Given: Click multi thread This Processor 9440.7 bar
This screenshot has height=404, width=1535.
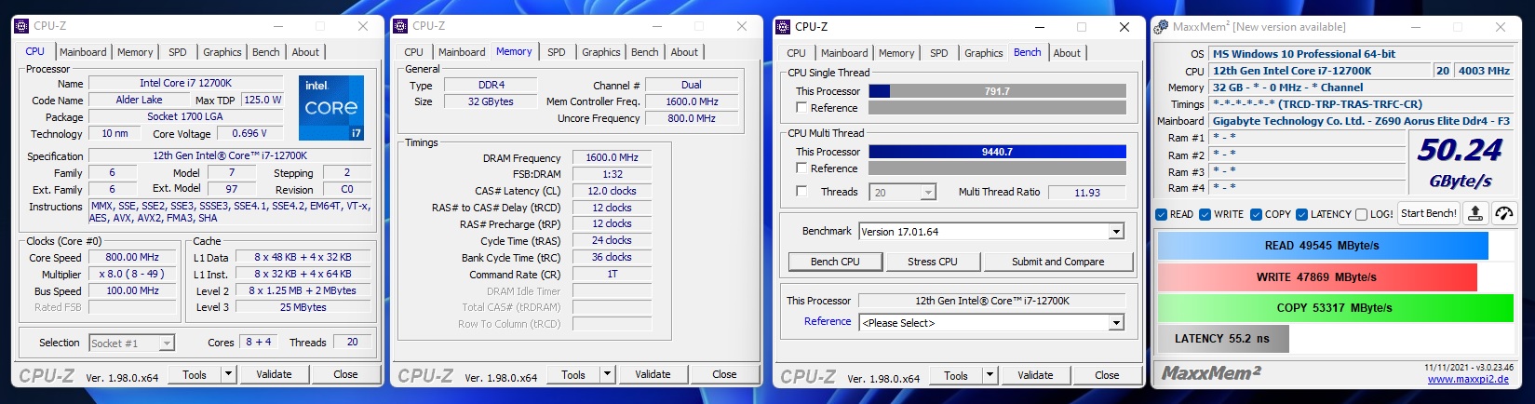Looking at the screenshot, I should coord(997,152).
